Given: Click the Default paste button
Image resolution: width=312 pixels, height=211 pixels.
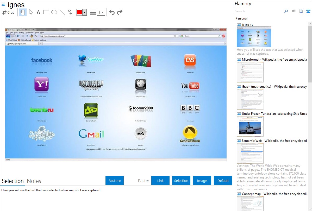Looking at the screenshot, I should 223,181.
